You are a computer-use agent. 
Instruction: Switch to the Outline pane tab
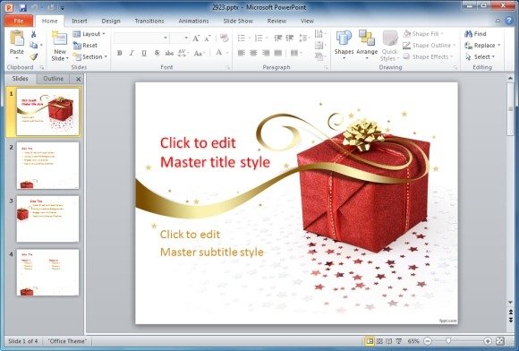click(53, 79)
